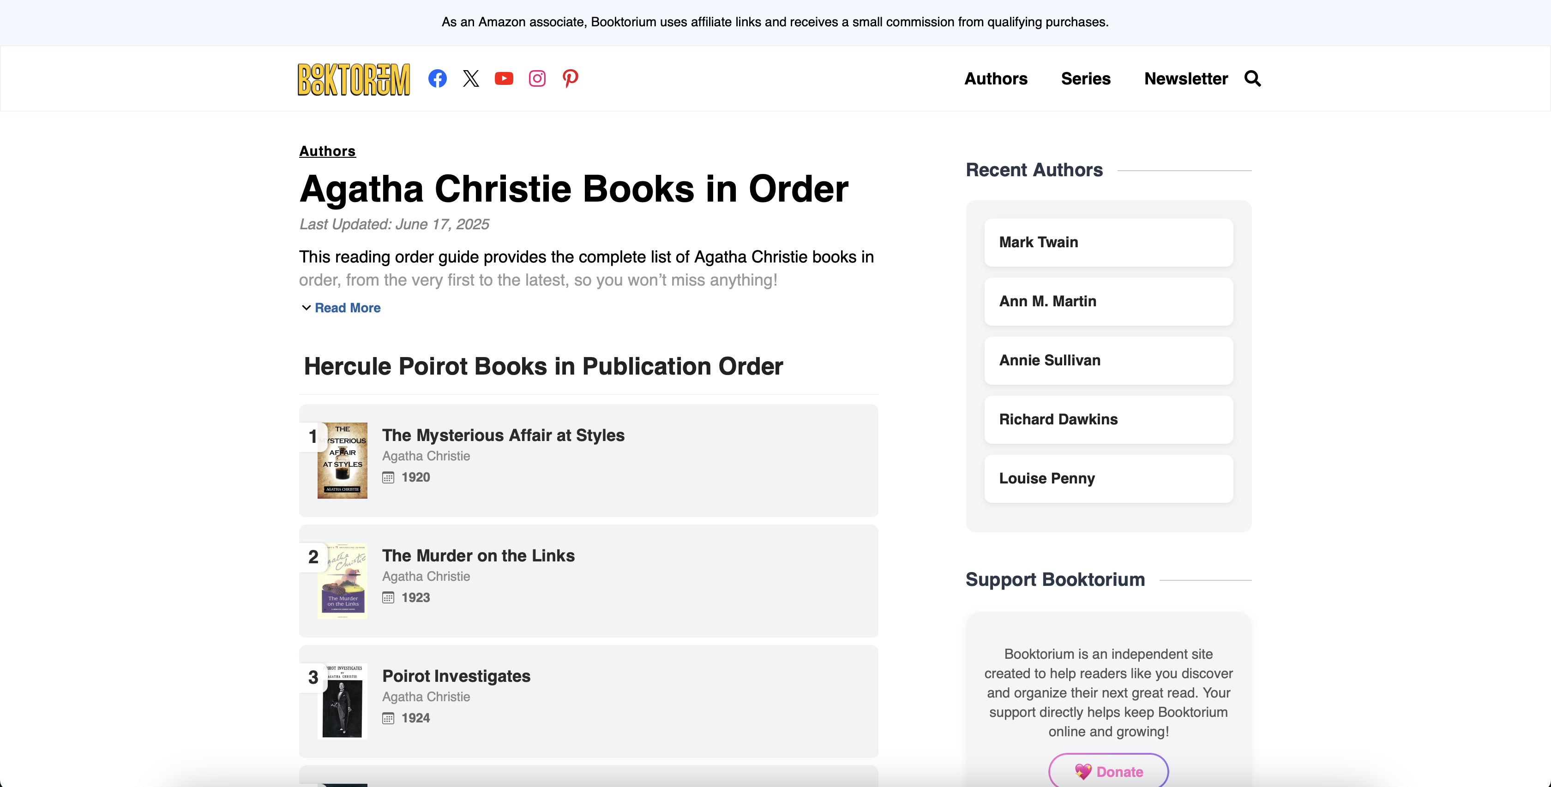Open the X (Twitter) social icon
This screenshot has height=787, width=1551.
(x=471, y=78)
